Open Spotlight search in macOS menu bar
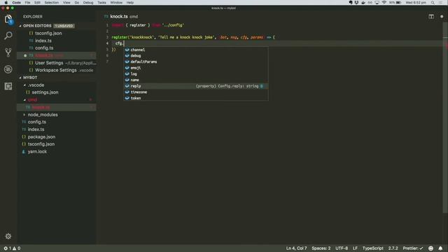The image size is (448, 252). tap(433, 3)
